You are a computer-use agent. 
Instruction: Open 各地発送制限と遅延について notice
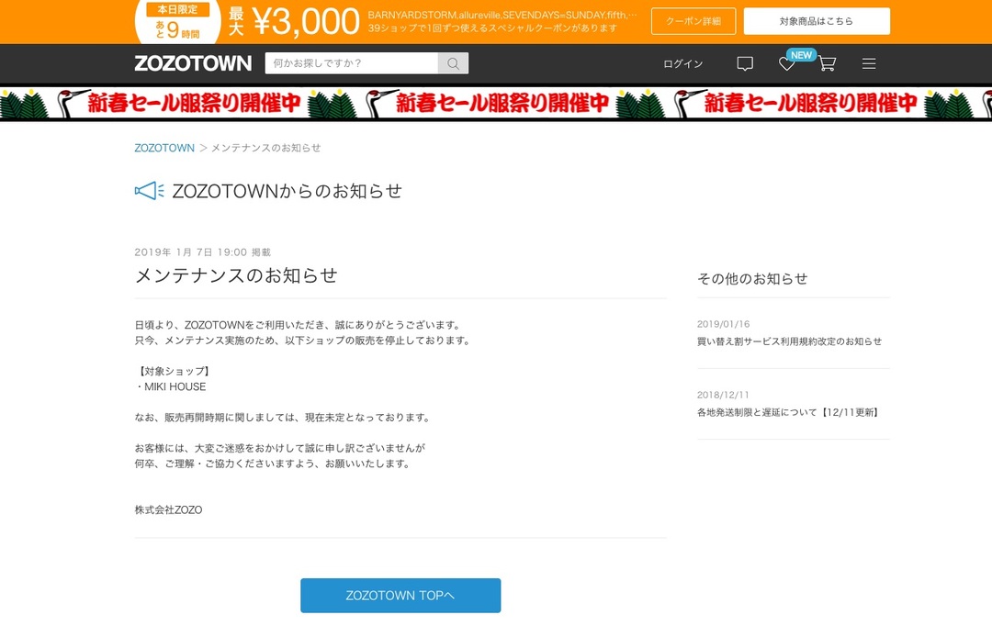(789, 412)
